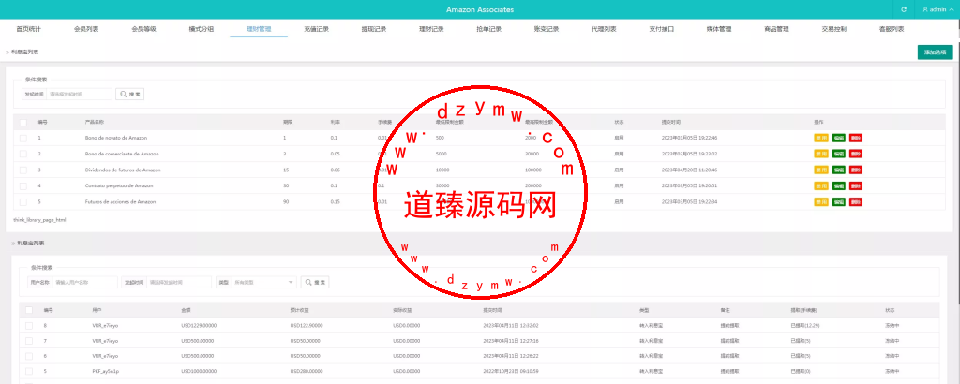Check the record row numbered 7
This screenshot has height=384, width=960.
29,341
